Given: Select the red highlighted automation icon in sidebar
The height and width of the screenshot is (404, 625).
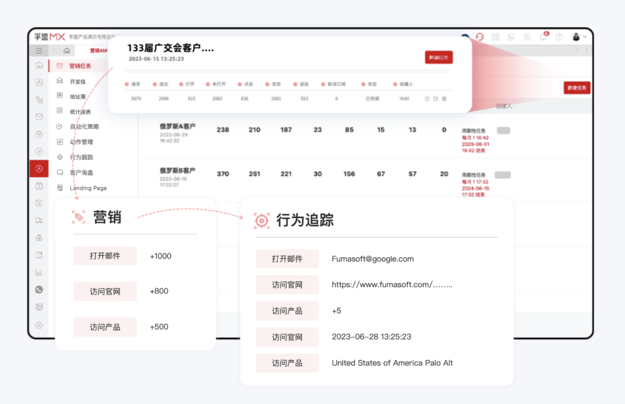Looking at the screenshot, I should 39,169.
